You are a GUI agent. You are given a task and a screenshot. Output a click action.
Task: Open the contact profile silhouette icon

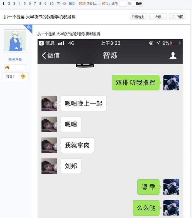173,55
